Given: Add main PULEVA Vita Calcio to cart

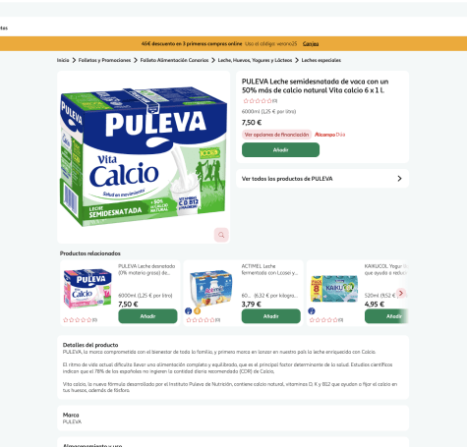Looking at the screenshot, I should point(281,150).
